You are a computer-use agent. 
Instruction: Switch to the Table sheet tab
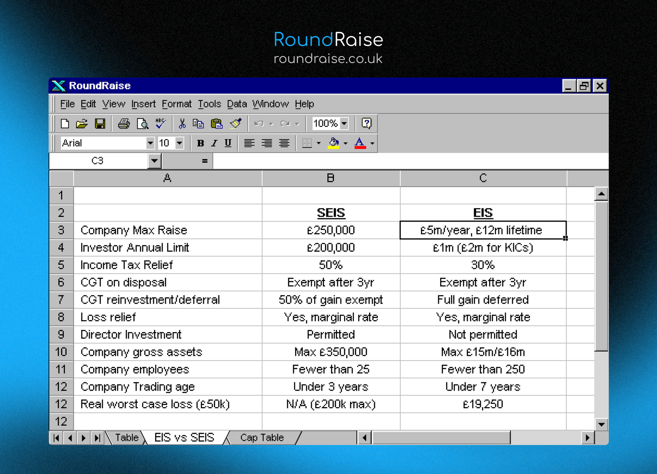click(x=126, y=438)
